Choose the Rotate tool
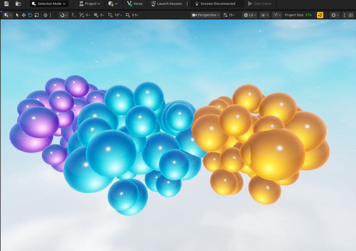The height and width of the screenshot is (251, 356). click(30, 15)
